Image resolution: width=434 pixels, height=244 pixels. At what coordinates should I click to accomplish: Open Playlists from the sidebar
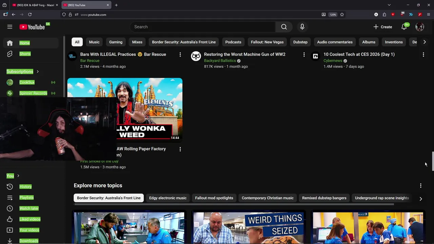coord(26,198)
